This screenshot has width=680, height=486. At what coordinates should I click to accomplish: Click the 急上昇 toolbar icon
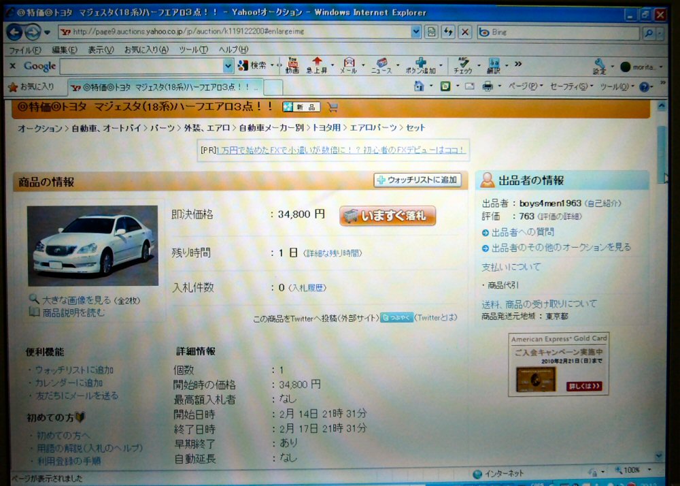pyautogui.click(x=317, y=65)
